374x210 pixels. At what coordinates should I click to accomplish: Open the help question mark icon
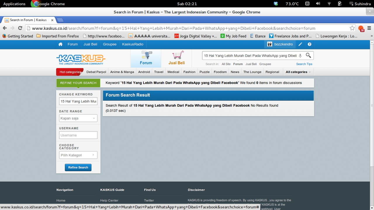point(309,44)
